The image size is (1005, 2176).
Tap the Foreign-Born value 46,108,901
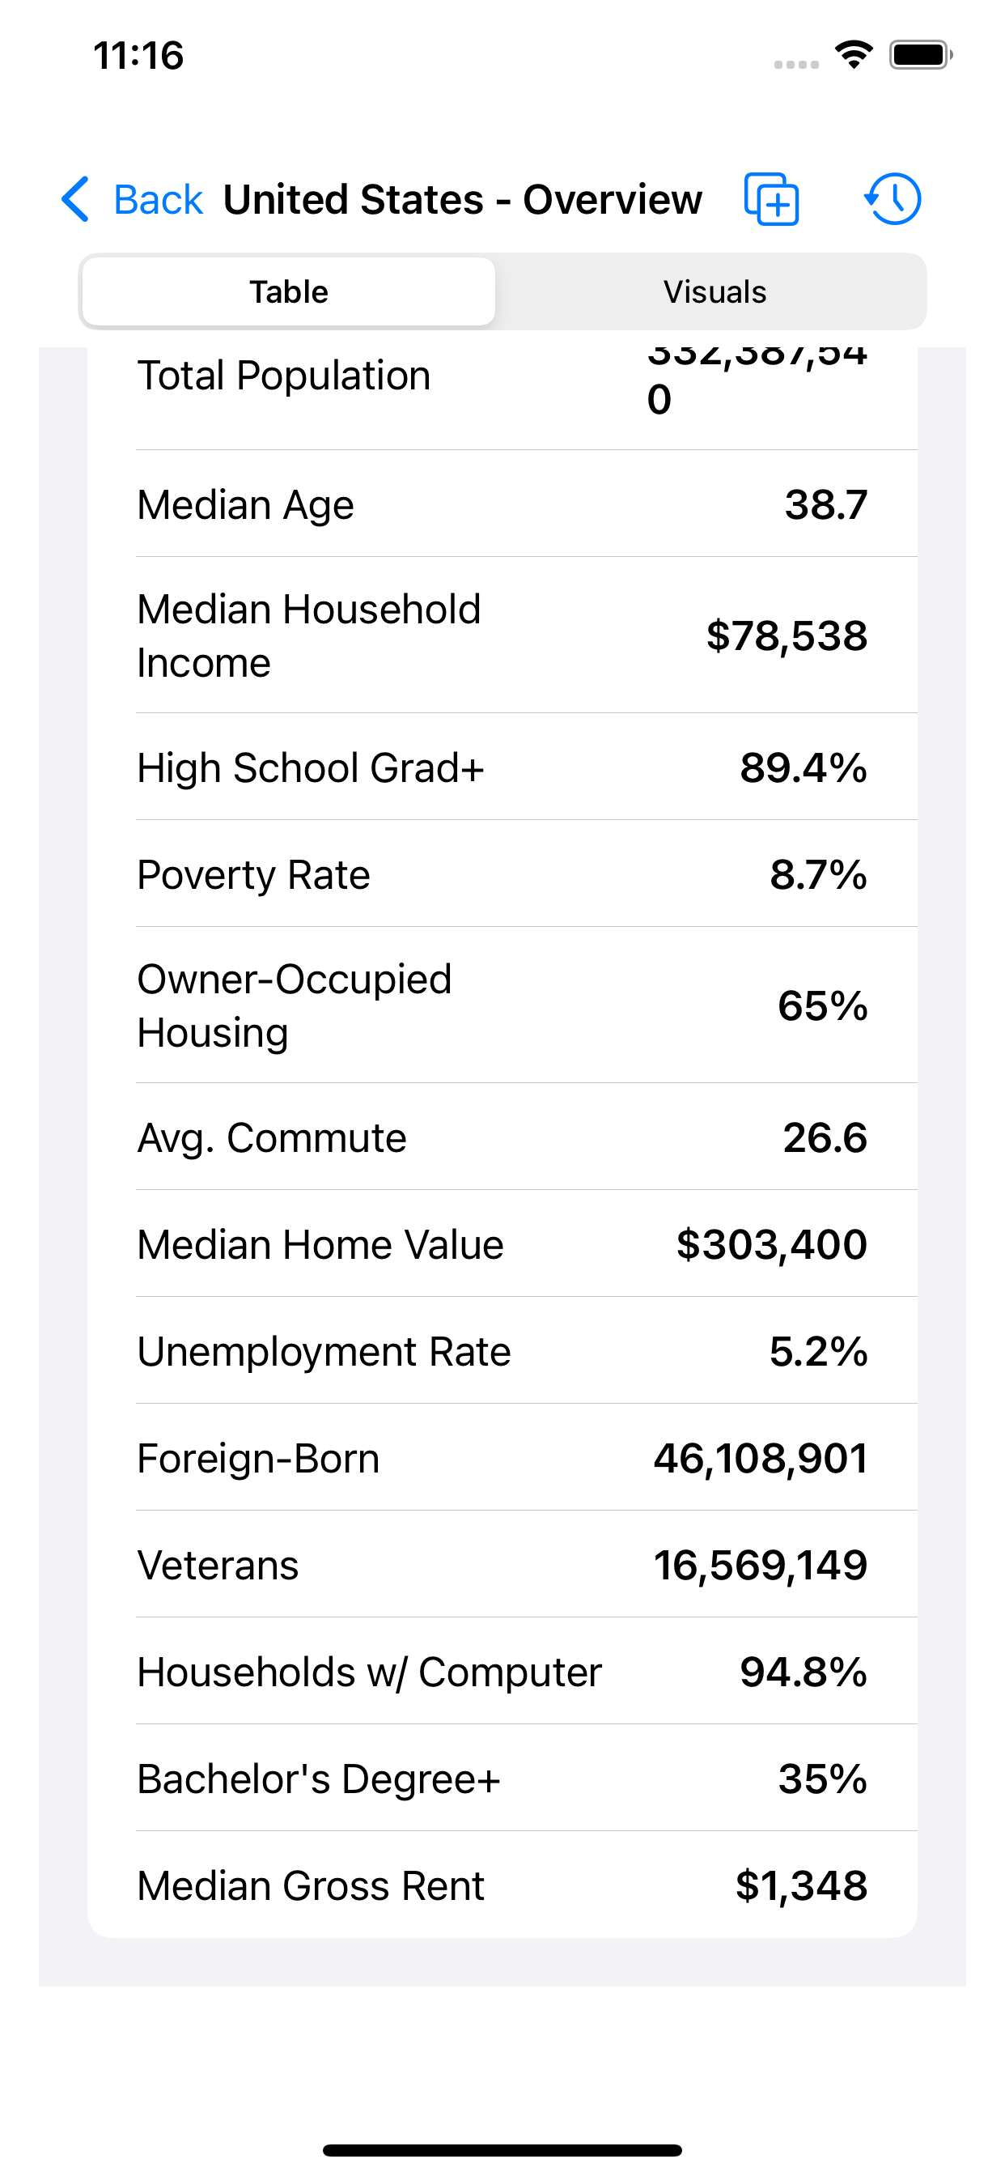[760, 1458]
